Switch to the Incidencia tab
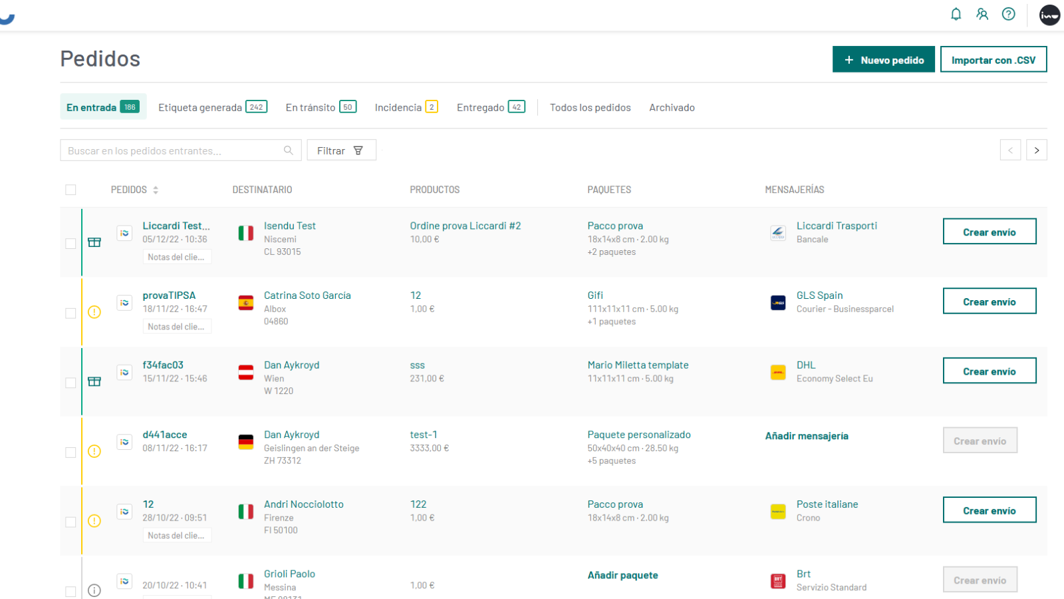Viewport: 1064px width, 599px height. point(406,107)
